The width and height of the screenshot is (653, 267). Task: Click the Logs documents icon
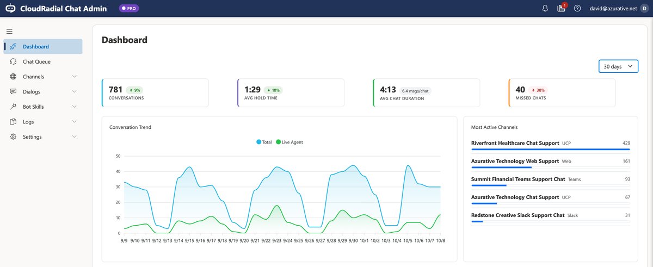tap(13, 122)
